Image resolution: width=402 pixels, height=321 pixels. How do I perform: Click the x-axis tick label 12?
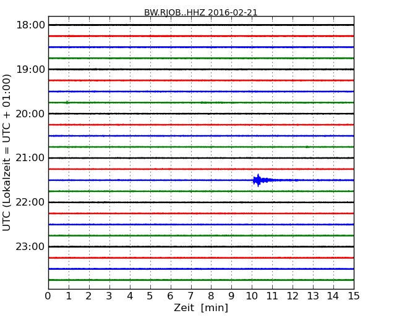tap(293, 296)
